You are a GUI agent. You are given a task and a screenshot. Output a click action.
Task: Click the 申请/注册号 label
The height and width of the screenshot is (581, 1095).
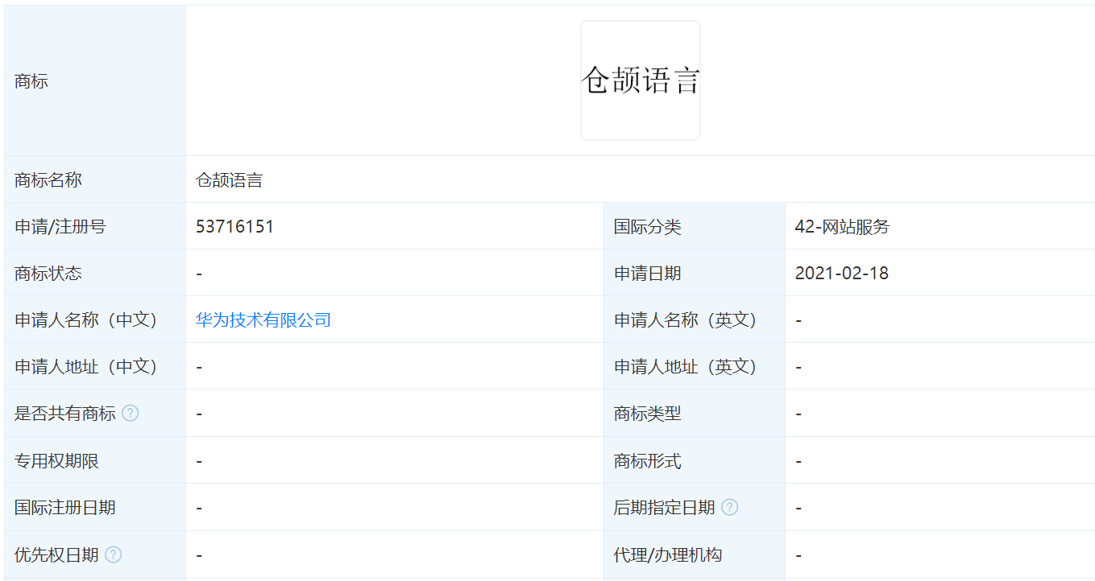point(60,227)
